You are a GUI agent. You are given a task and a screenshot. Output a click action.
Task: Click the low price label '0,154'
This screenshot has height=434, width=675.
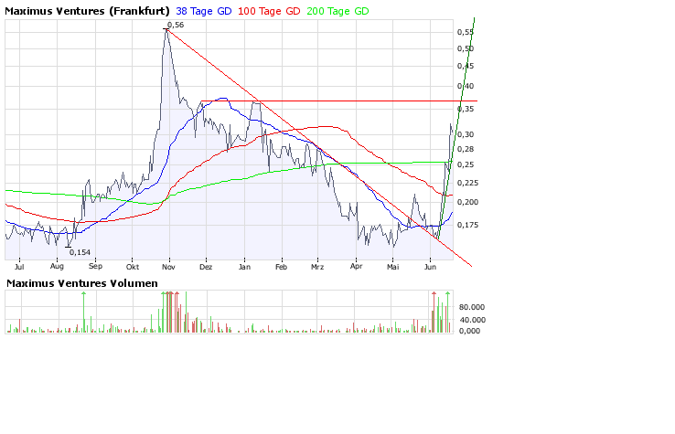tap(80, 252)
